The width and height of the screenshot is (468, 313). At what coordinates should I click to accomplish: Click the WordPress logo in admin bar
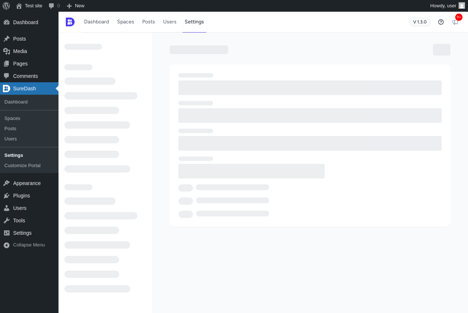[x=6, y=6]
